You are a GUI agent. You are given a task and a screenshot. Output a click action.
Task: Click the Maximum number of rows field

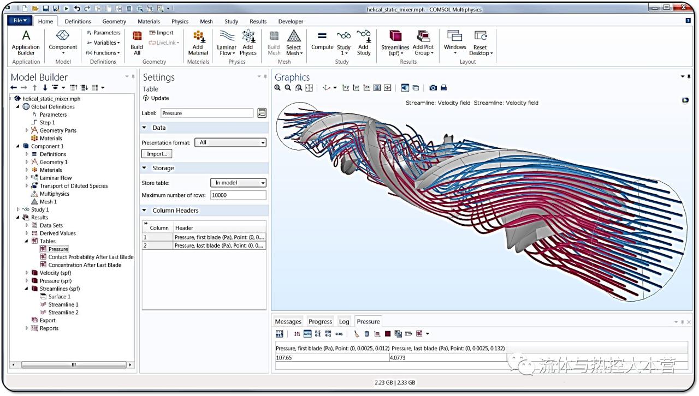(x=238, y=195)
